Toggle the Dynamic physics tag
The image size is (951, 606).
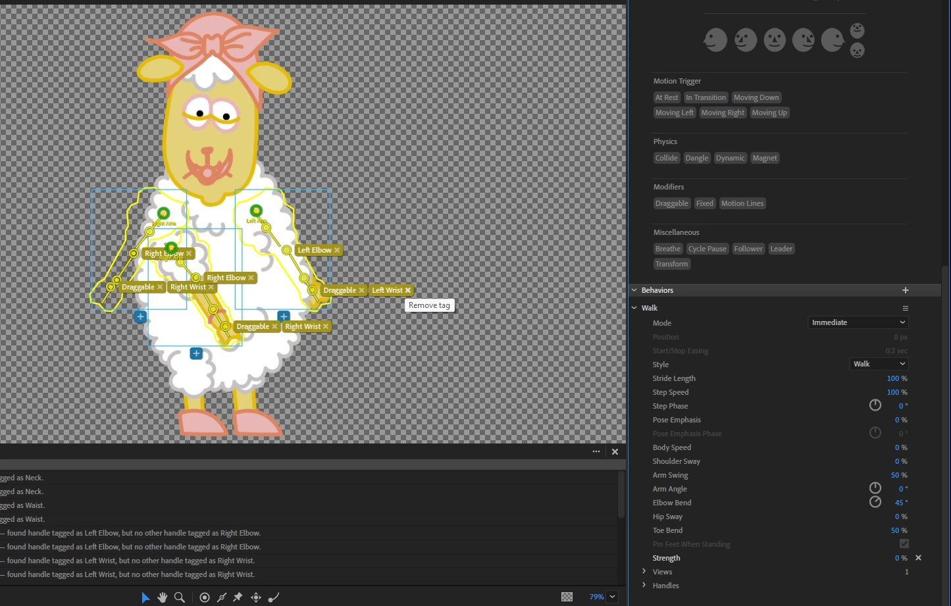pyautogui.click(x=731, y=158)
